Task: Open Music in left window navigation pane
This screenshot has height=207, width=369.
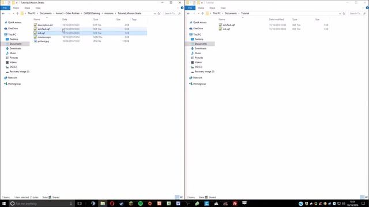Action: pyautogui.click(x=13, y=53)
